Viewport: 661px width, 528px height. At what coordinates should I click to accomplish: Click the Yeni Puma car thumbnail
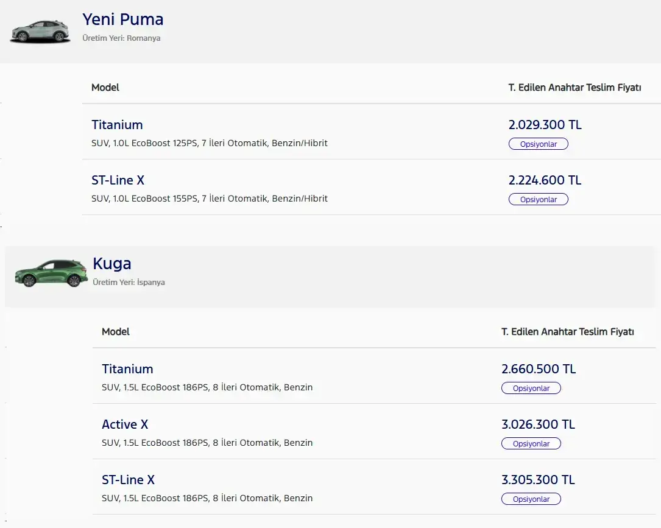pyautogui.click(x=40, y=32)
